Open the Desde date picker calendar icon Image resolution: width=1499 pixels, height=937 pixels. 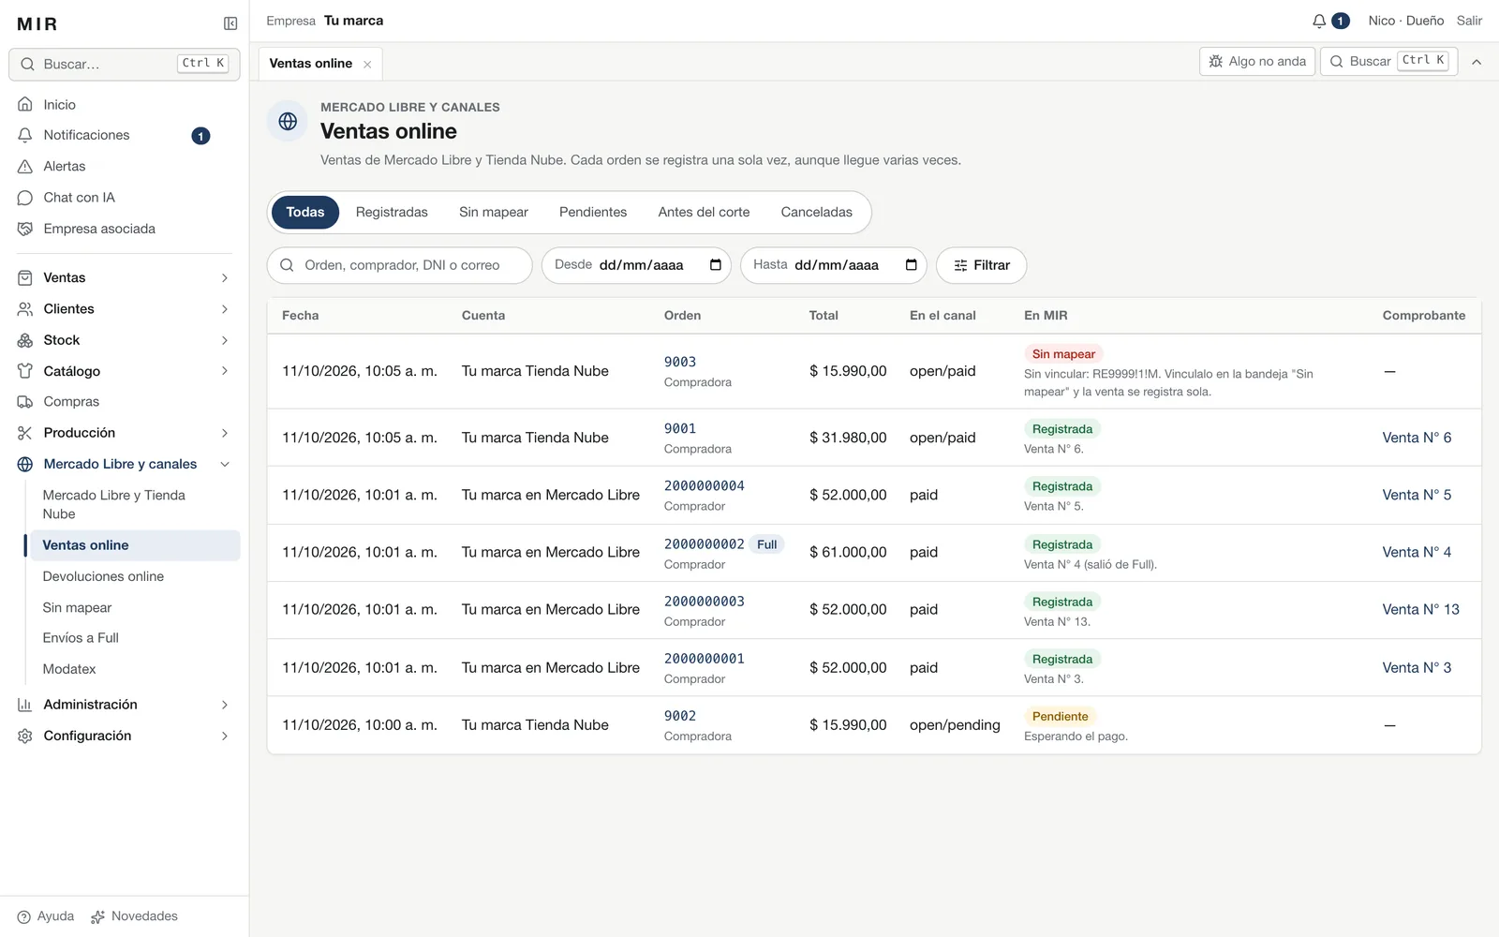pos(716,265)
